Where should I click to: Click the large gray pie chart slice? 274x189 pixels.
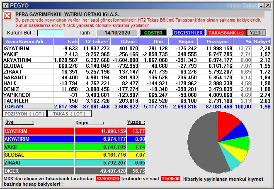click(x=203, y=144)
